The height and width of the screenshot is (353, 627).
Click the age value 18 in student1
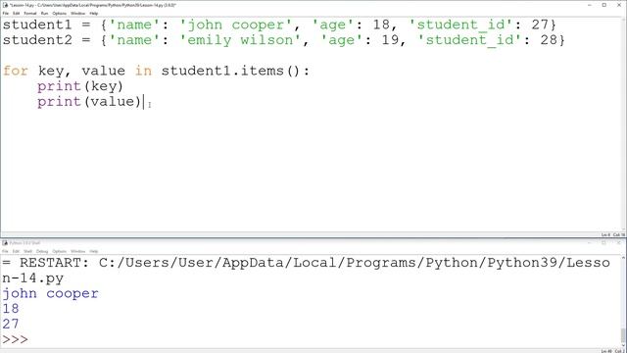[381, 25]
